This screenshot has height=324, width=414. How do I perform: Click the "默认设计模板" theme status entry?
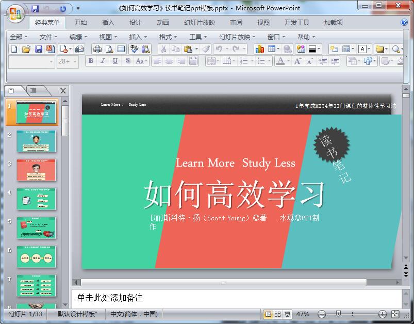point(76,314)
